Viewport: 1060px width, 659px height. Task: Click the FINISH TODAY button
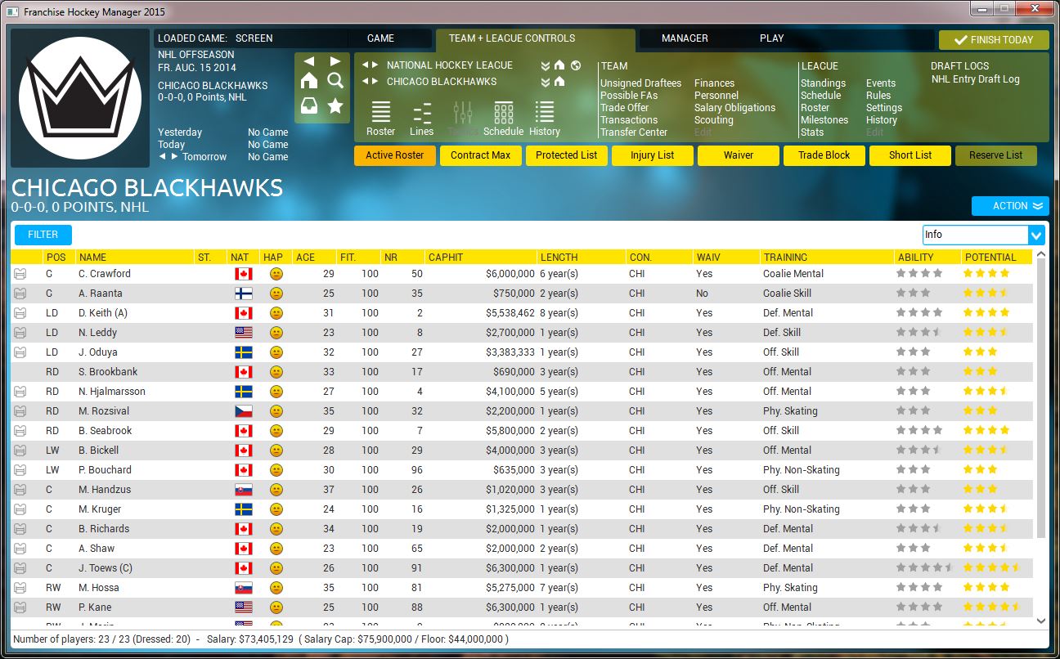(x=993, y=40)
